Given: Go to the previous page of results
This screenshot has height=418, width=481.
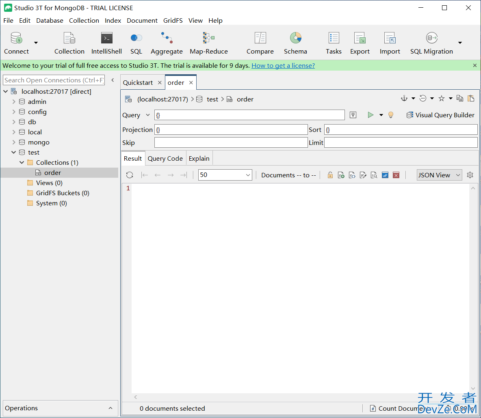Looking at the screenshot, I should point(158,175).
